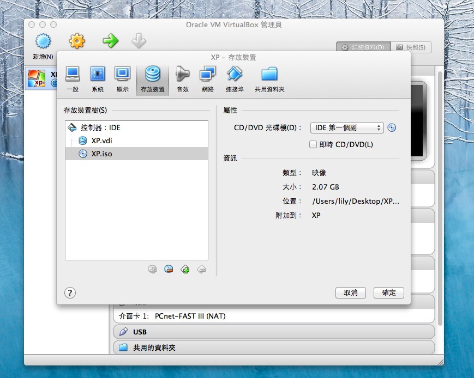
Task: Click the 確定 confirm button
Action: [388, 292]
